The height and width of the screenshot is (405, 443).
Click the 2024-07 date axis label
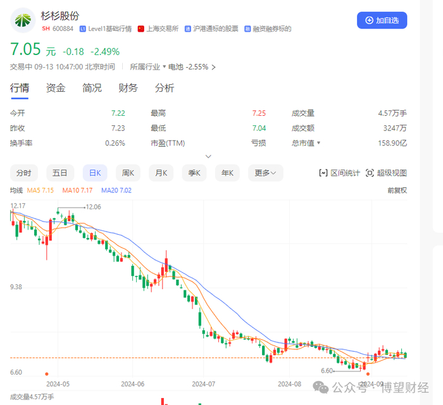(x=204, y=384)
